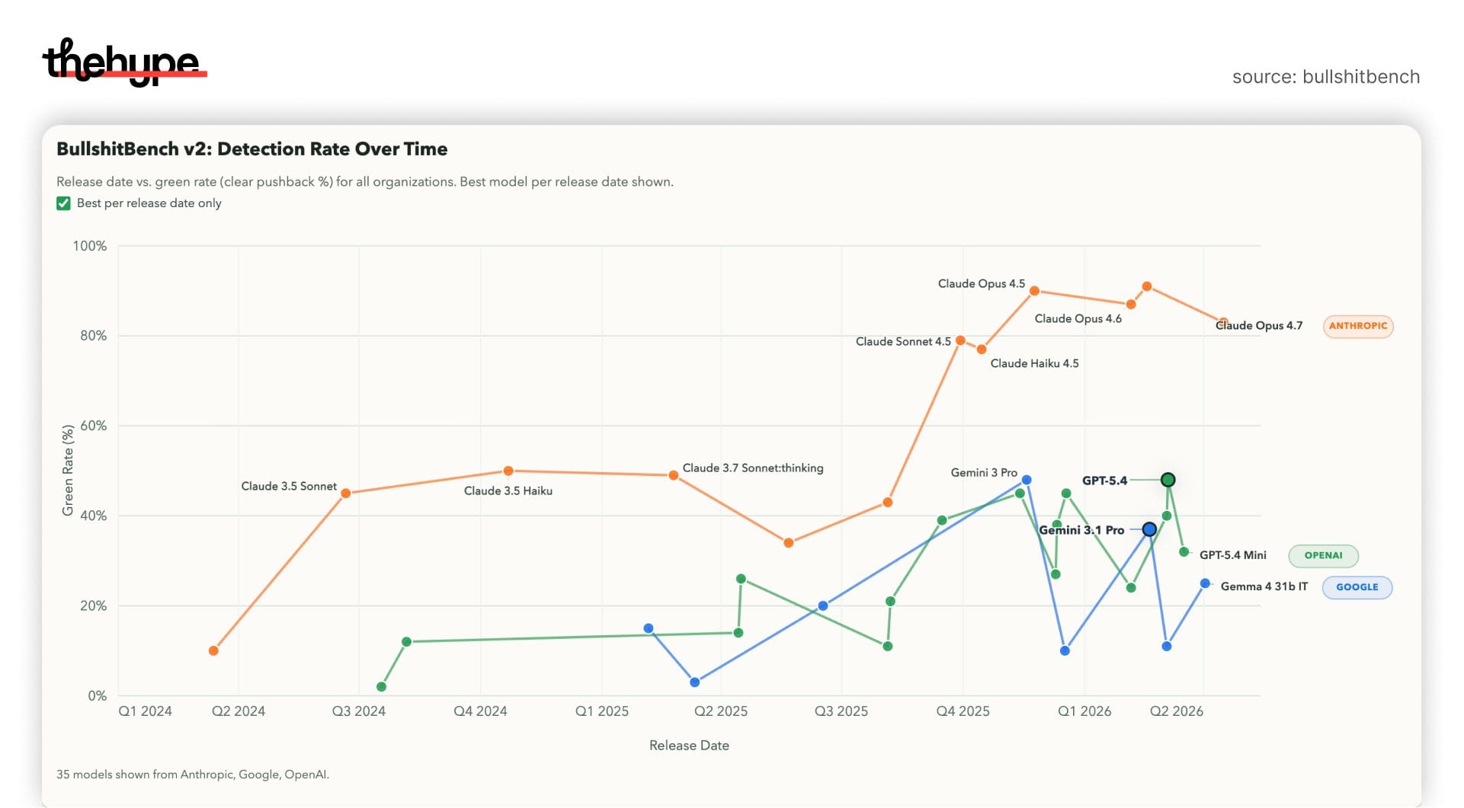This screenshot has height=808, width=1464.
Task: Click the 'Q4 2024' axis label
Action: (x=480, y=711)
